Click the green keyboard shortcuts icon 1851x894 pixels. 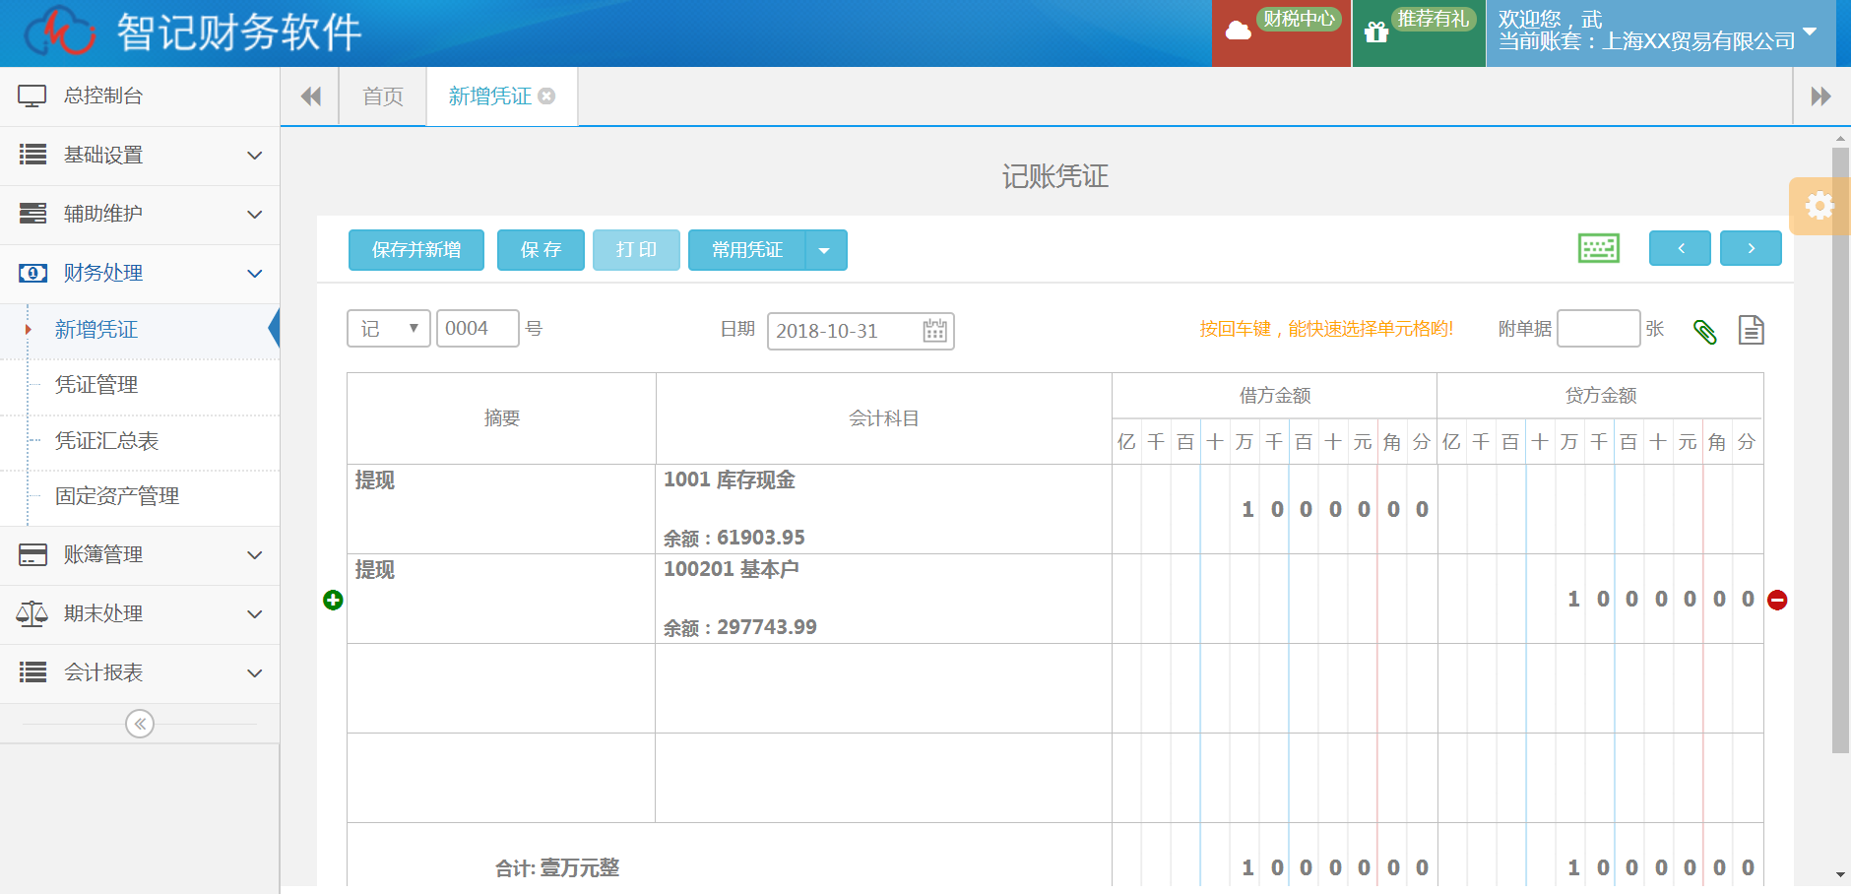coord(1598,248)
